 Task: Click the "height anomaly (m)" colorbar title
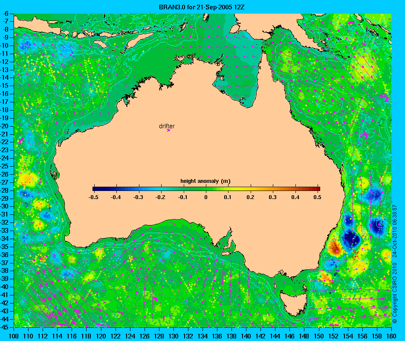click(205, 181)
